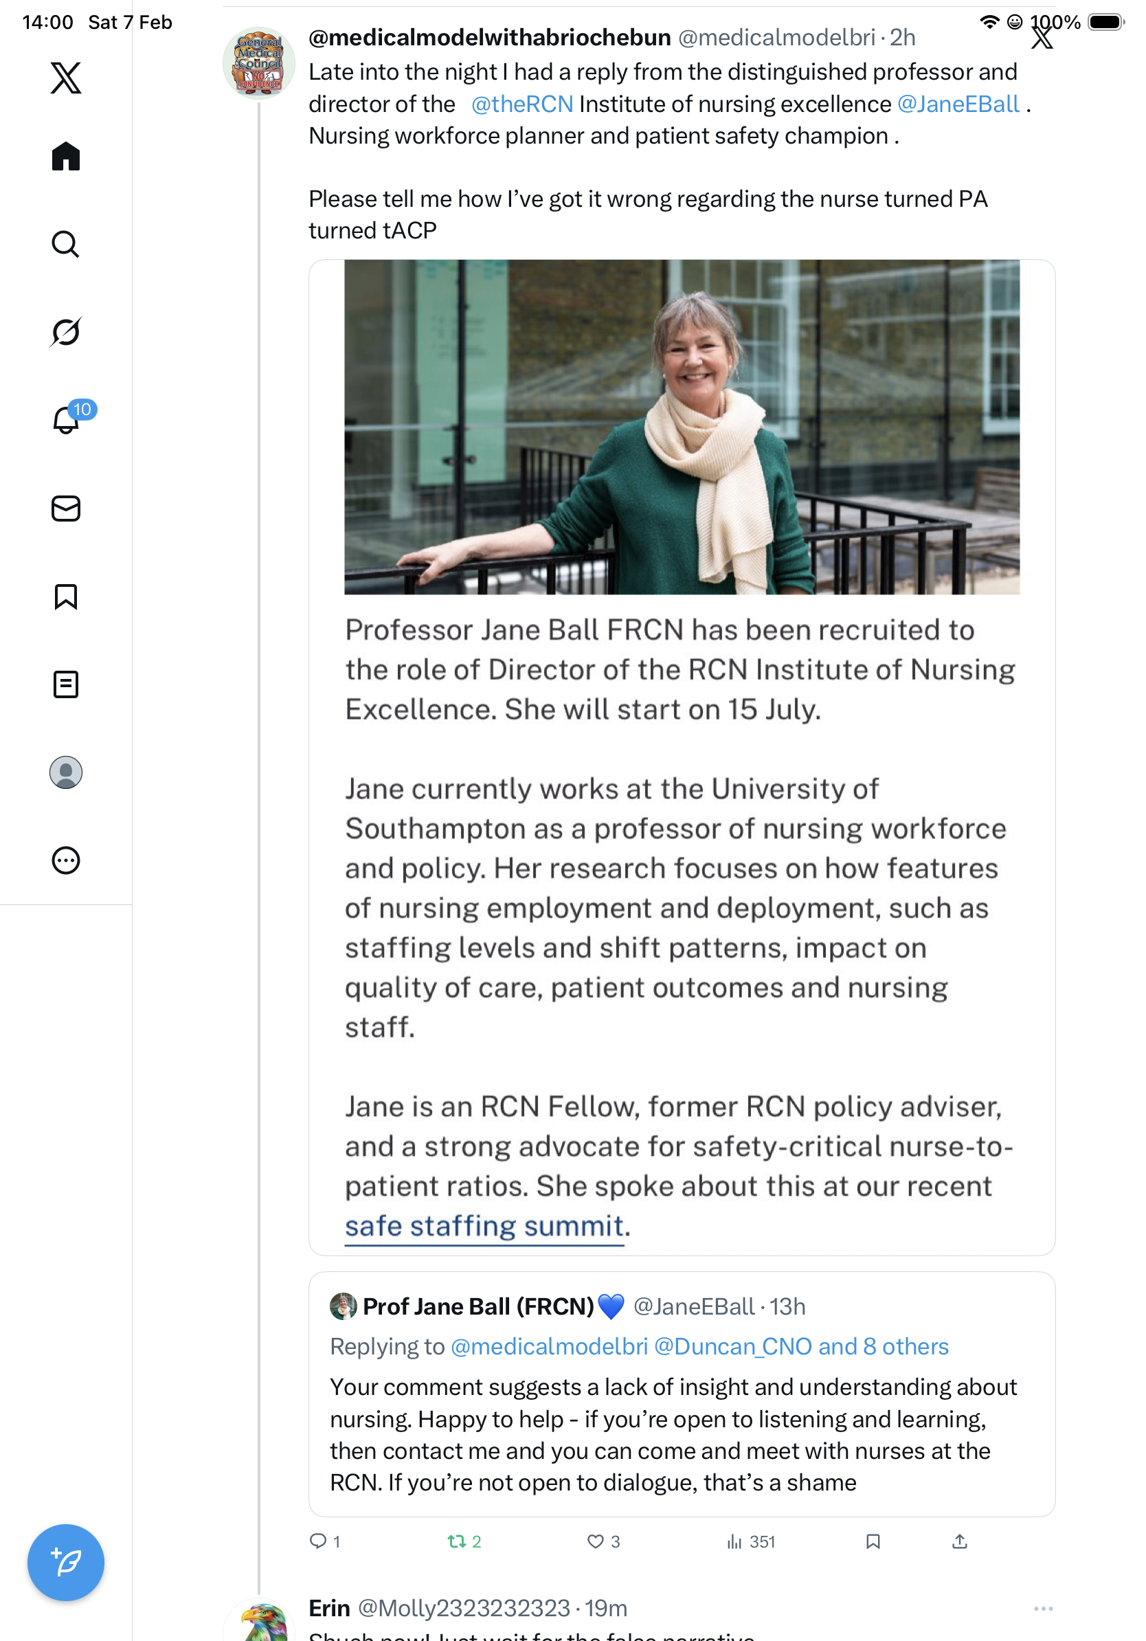Share the medicalmodelbri post

(x=960, y=1541)
